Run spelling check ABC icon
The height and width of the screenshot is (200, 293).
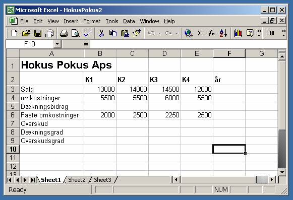(x=87, y=33)
